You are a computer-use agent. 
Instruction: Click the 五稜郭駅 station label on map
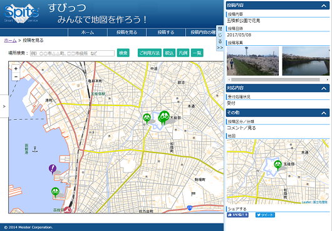98,94
